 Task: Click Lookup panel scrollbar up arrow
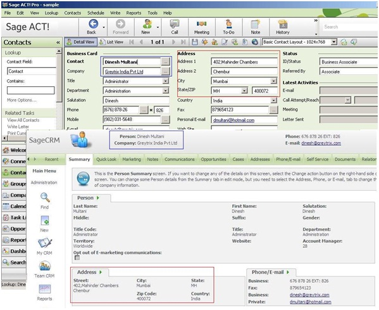[59, 51]
